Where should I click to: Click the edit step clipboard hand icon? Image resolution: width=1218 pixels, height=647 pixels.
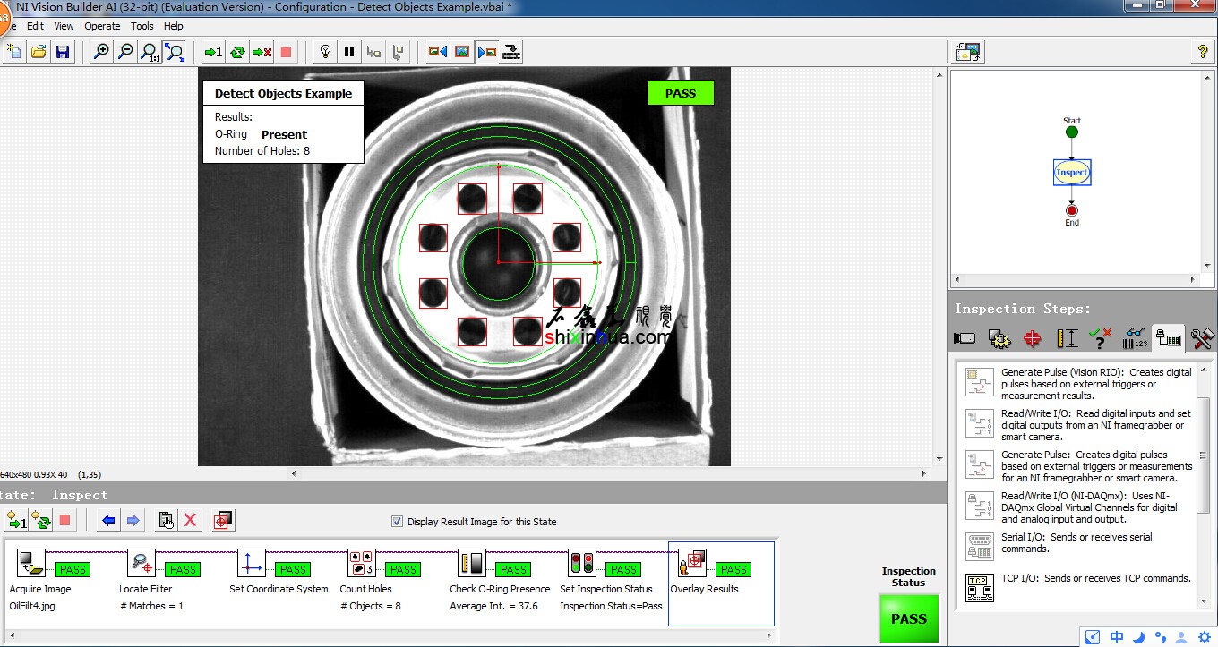tap(166, 520)
